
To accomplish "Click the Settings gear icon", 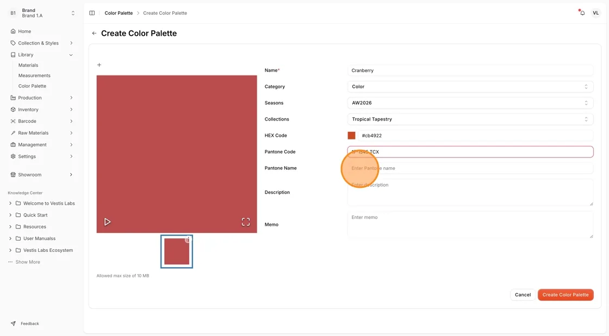I will [13, 156].
